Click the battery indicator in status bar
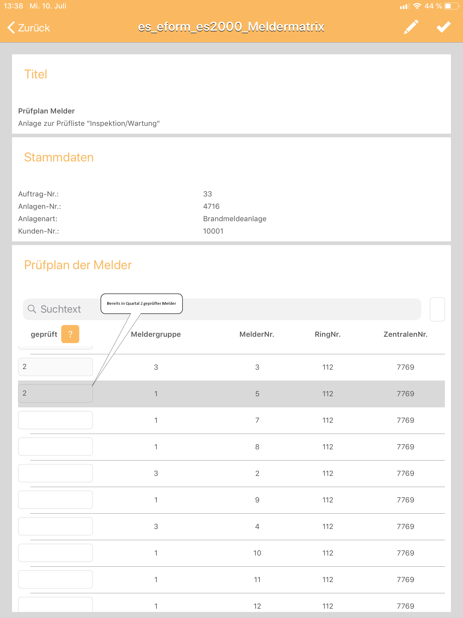Image resolution: width=463 pixels, height=618 pixels. pyautogui.click(x=451, y=6)
